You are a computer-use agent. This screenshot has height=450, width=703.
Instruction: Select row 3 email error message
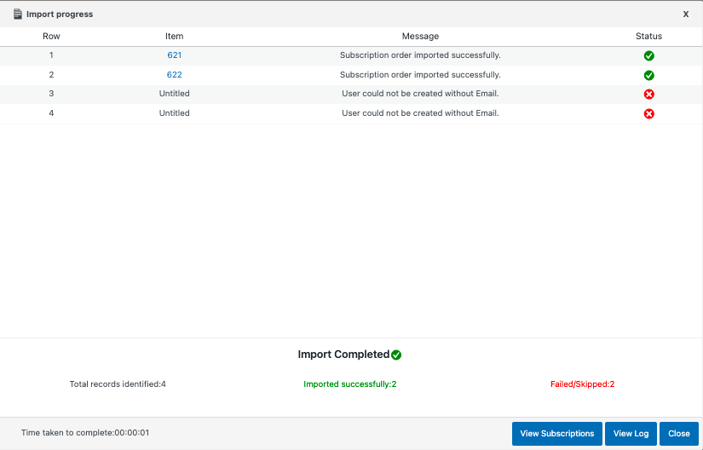420,94
